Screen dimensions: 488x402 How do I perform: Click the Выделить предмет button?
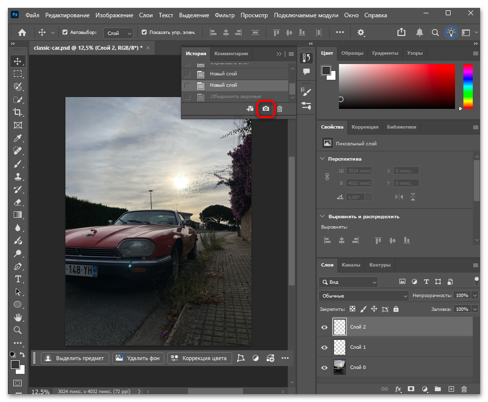(x=74, y=358)
